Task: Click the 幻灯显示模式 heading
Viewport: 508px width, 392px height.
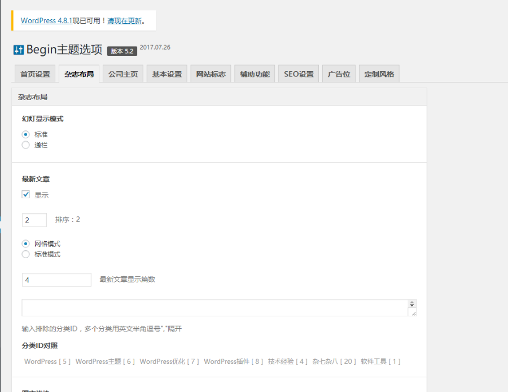Action: coord(42,119)
